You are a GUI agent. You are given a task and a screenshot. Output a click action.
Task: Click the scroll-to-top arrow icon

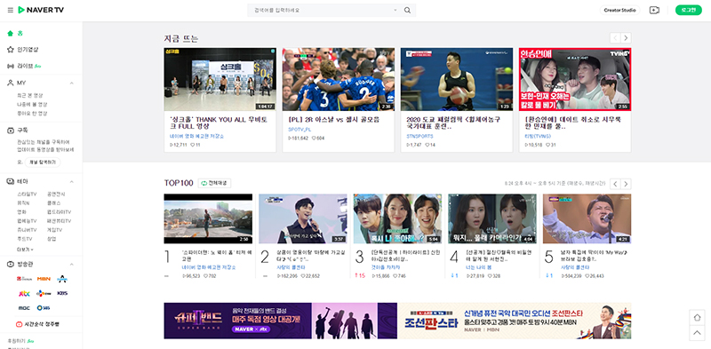click(697, 333)
